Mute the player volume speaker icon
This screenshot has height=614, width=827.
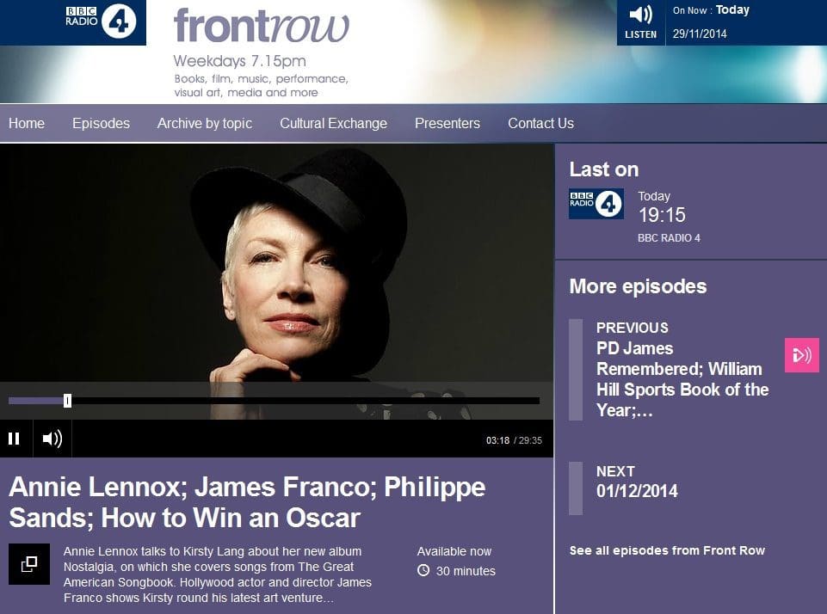[52, 439]
